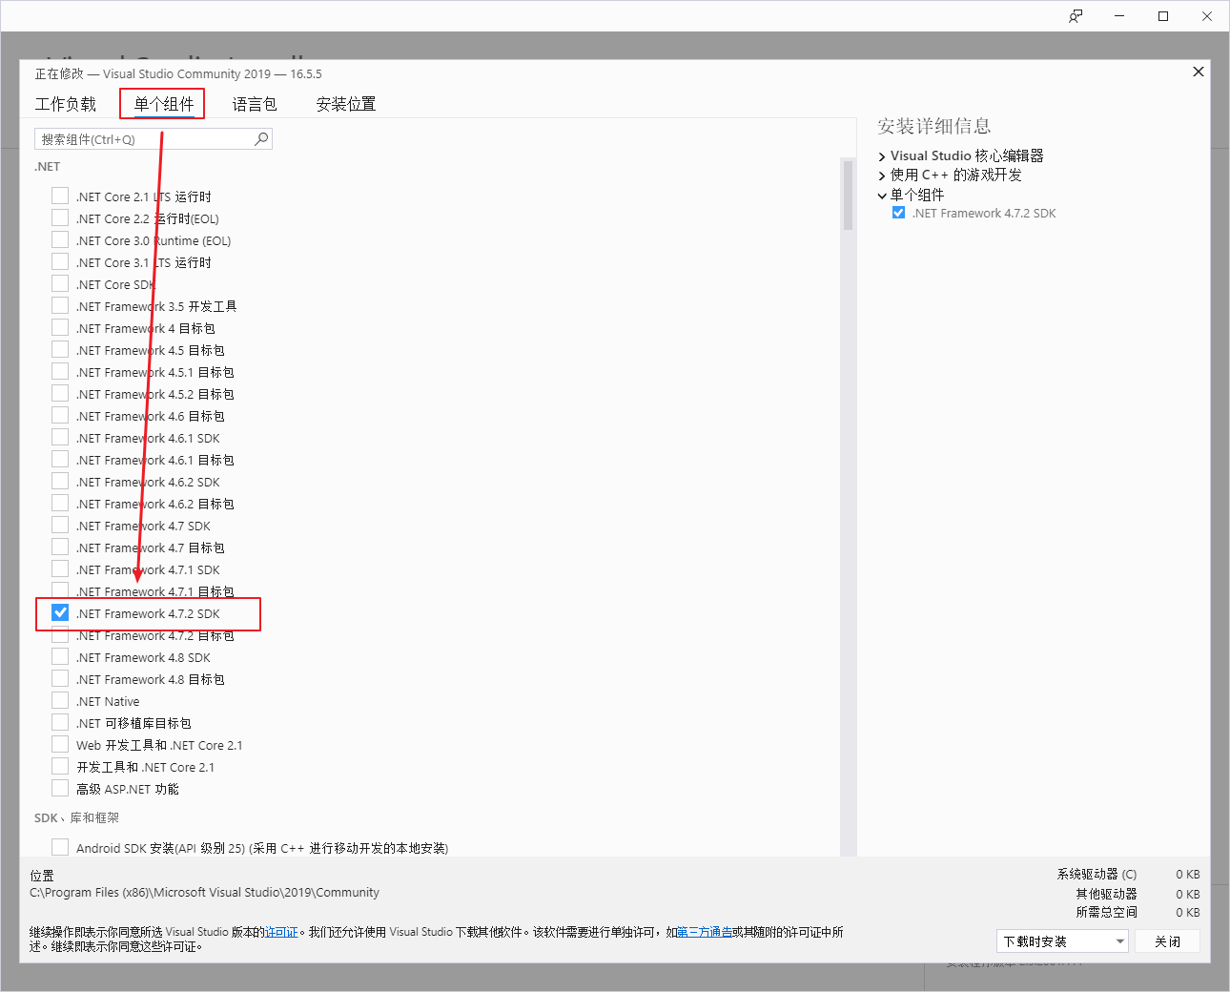Screen dimensions: 1230x992
Task: Enable .NET Framework 4.8 targeting pack
Action: [60, 678]
